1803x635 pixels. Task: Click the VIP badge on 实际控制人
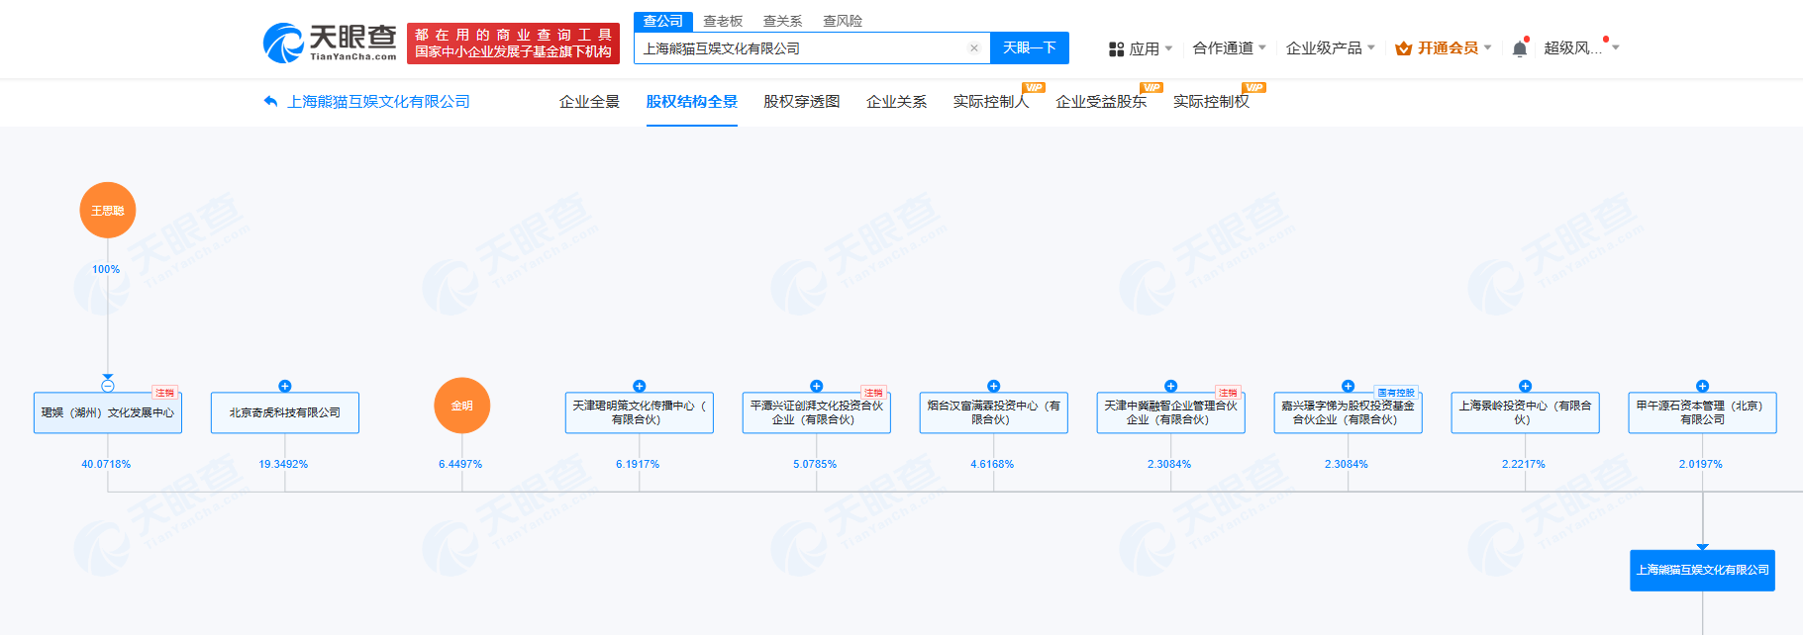[1034, 87]
